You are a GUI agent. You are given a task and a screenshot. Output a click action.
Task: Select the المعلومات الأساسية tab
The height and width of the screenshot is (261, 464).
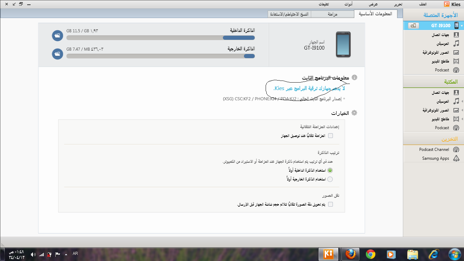click(375, 14)
